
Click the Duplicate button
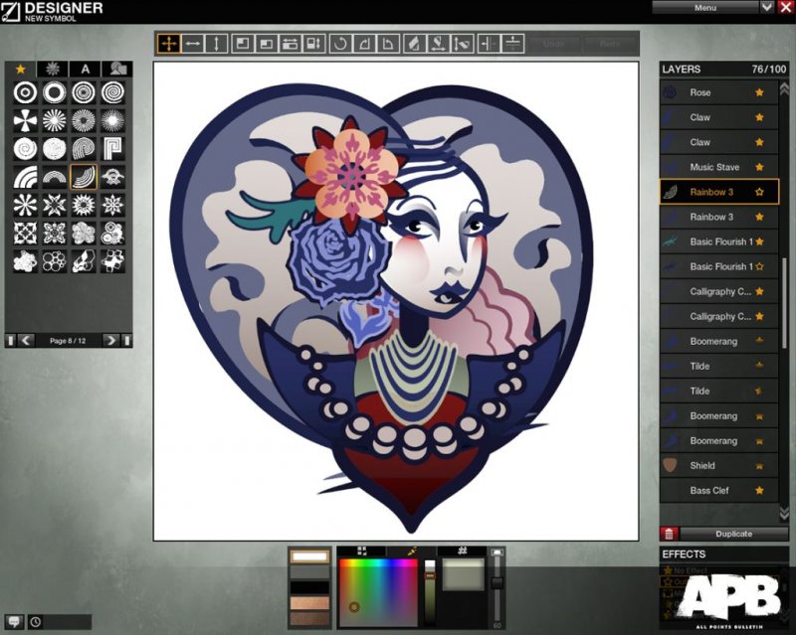point(733,534)
